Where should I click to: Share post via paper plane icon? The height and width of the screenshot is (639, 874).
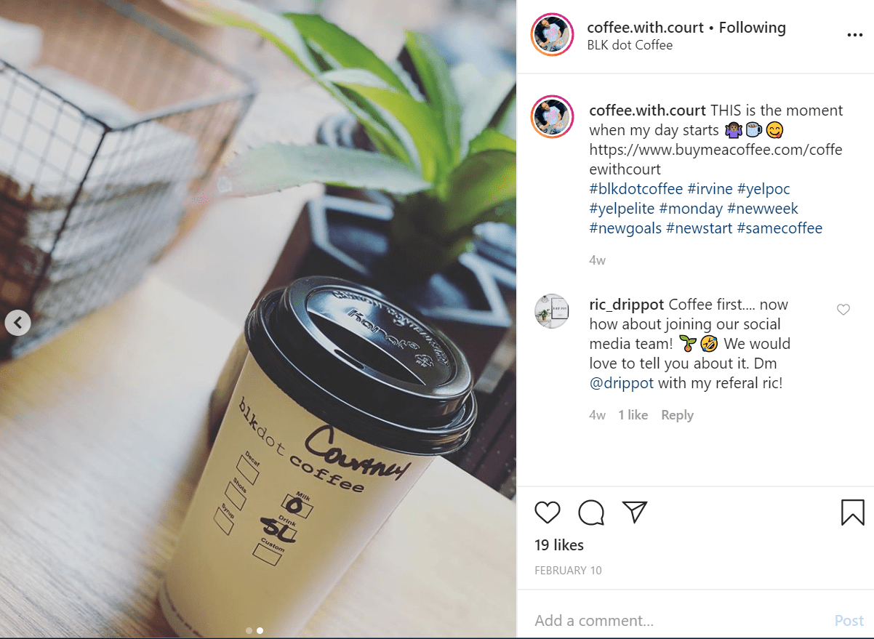(635, 512)
